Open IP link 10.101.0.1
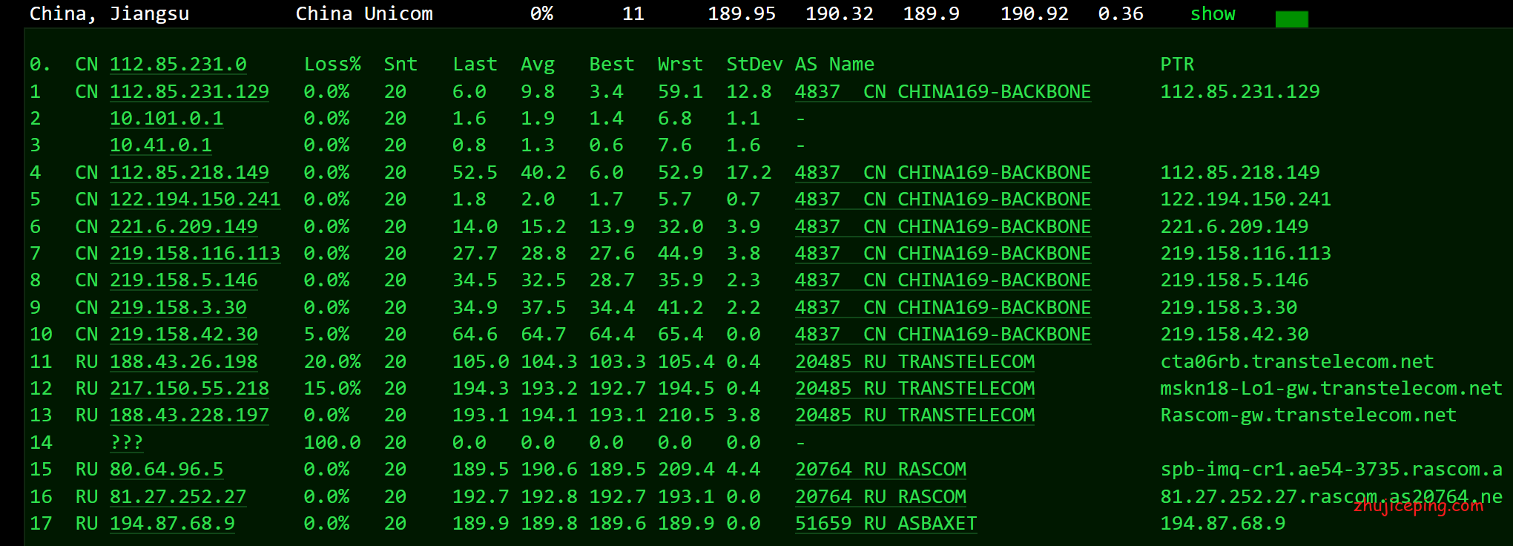The image size is (1513, 546). [166, 119]
